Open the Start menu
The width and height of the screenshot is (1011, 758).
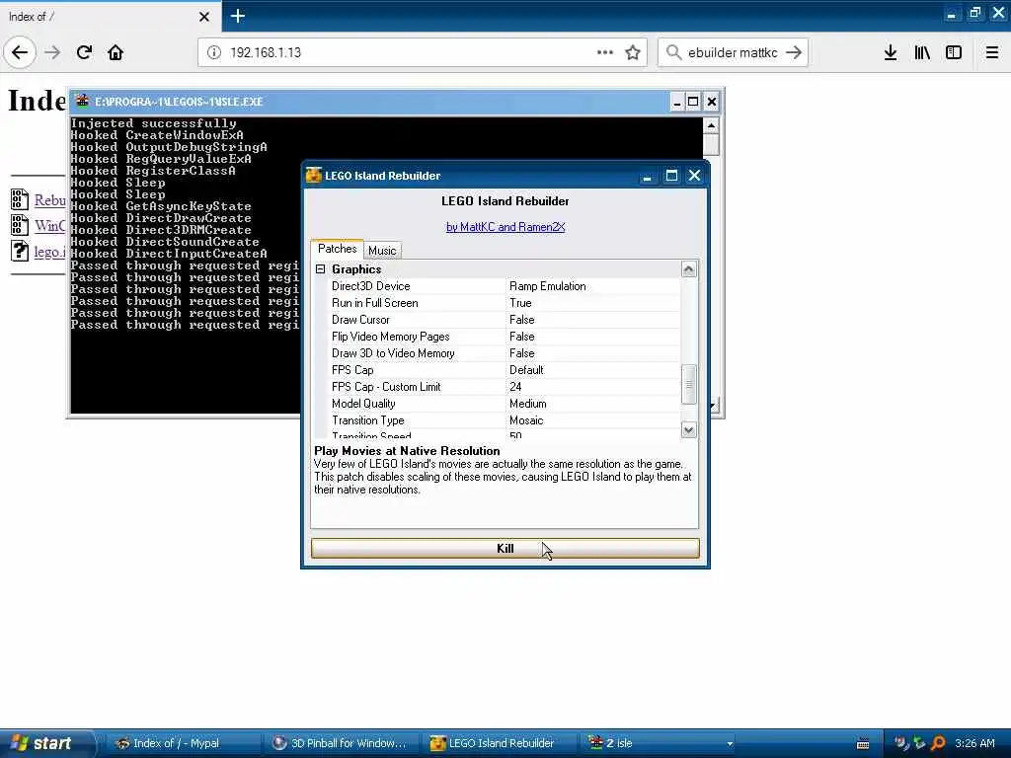click(x=47, y=743)
